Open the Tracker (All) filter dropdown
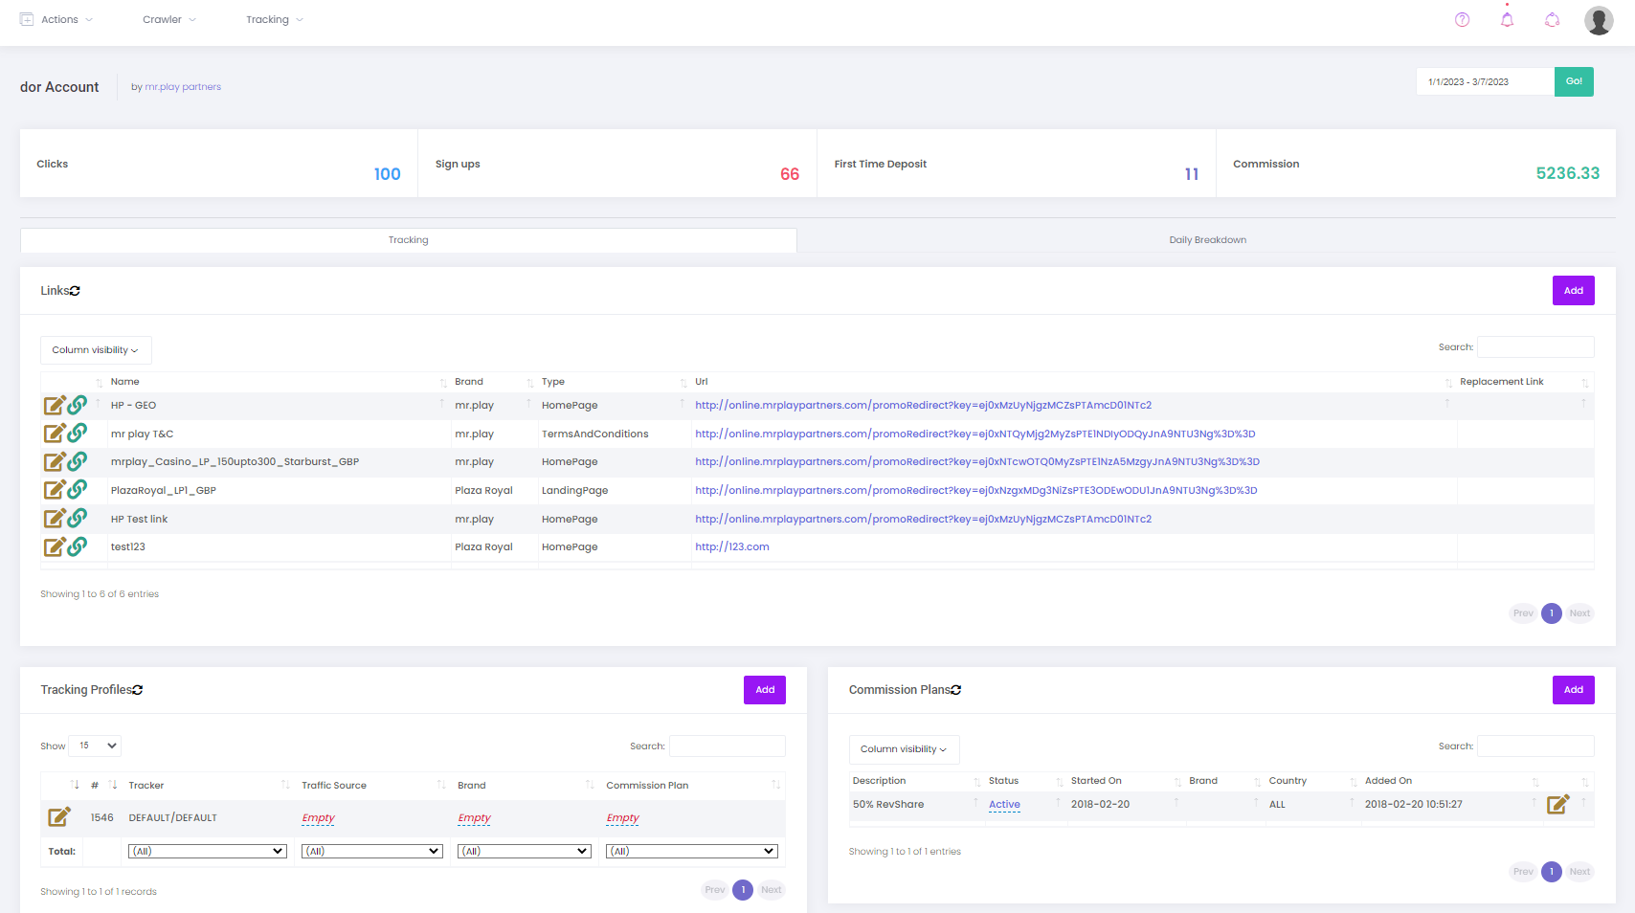Viewport: 1635px width, 913px height. tap(208, 851)
